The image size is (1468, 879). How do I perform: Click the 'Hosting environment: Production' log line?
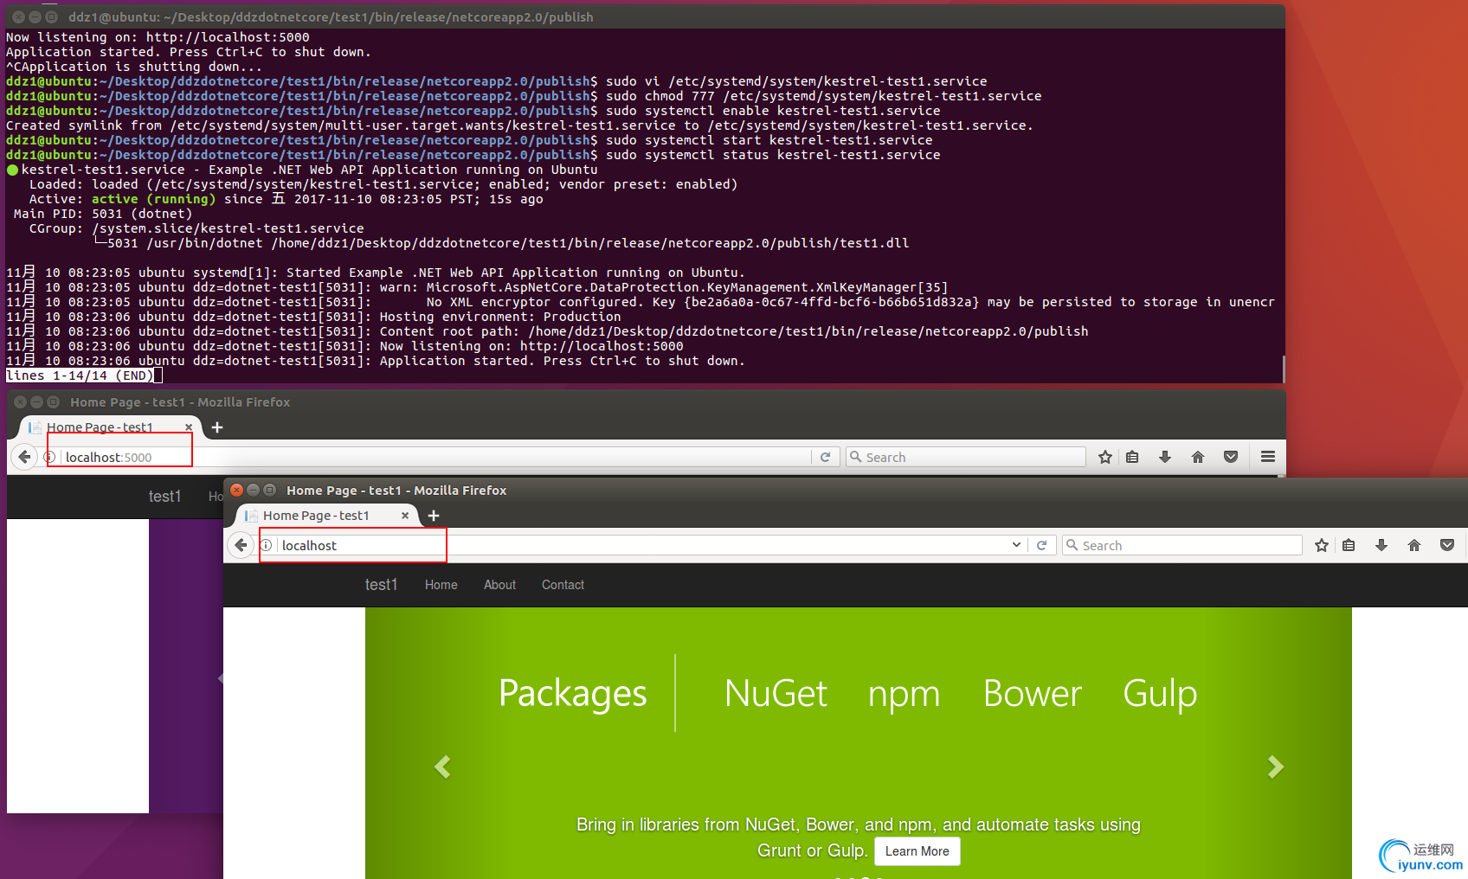499,317
